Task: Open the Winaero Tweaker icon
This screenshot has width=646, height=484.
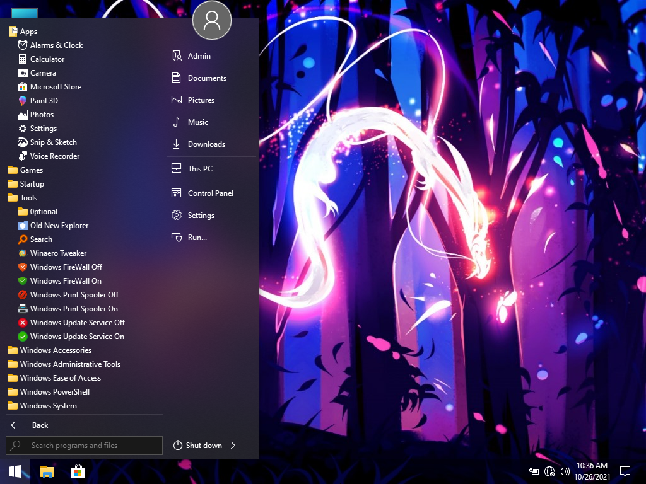Action: [23, 253]
